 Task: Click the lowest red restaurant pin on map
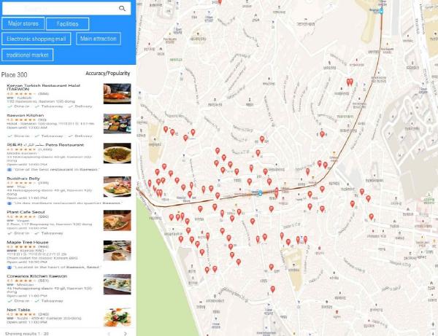click(x=272, y=289)
